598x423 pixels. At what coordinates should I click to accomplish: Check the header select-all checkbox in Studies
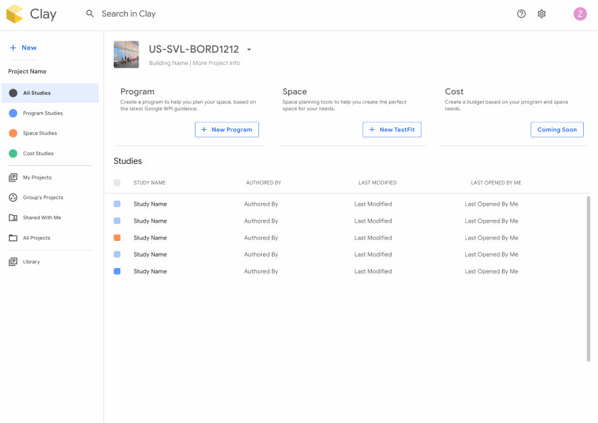pos(117,183)
